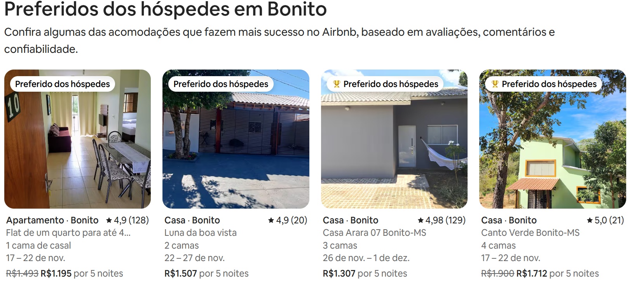630x284 pixels.
Task: View the green two-story house photo
Action: tap(552, 148)
